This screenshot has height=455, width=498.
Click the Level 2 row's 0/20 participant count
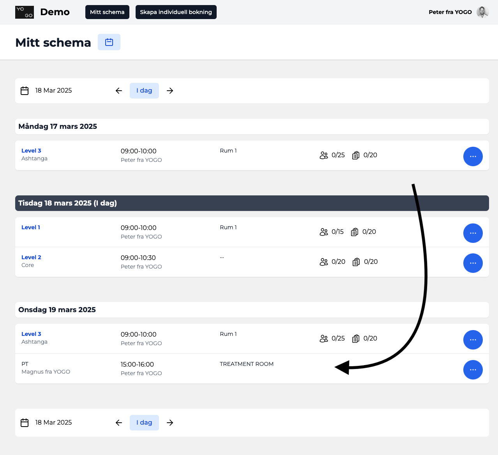point(338,262)
